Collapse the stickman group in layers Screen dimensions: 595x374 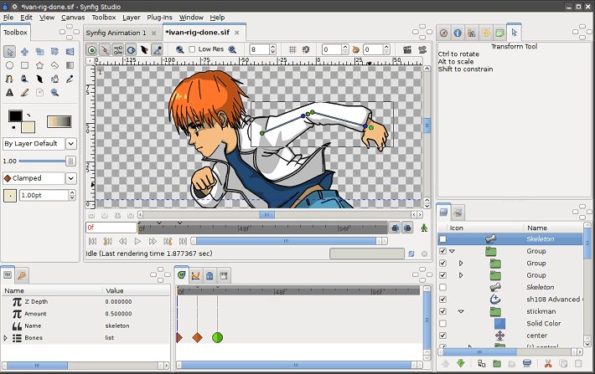[x=460, y=310]
